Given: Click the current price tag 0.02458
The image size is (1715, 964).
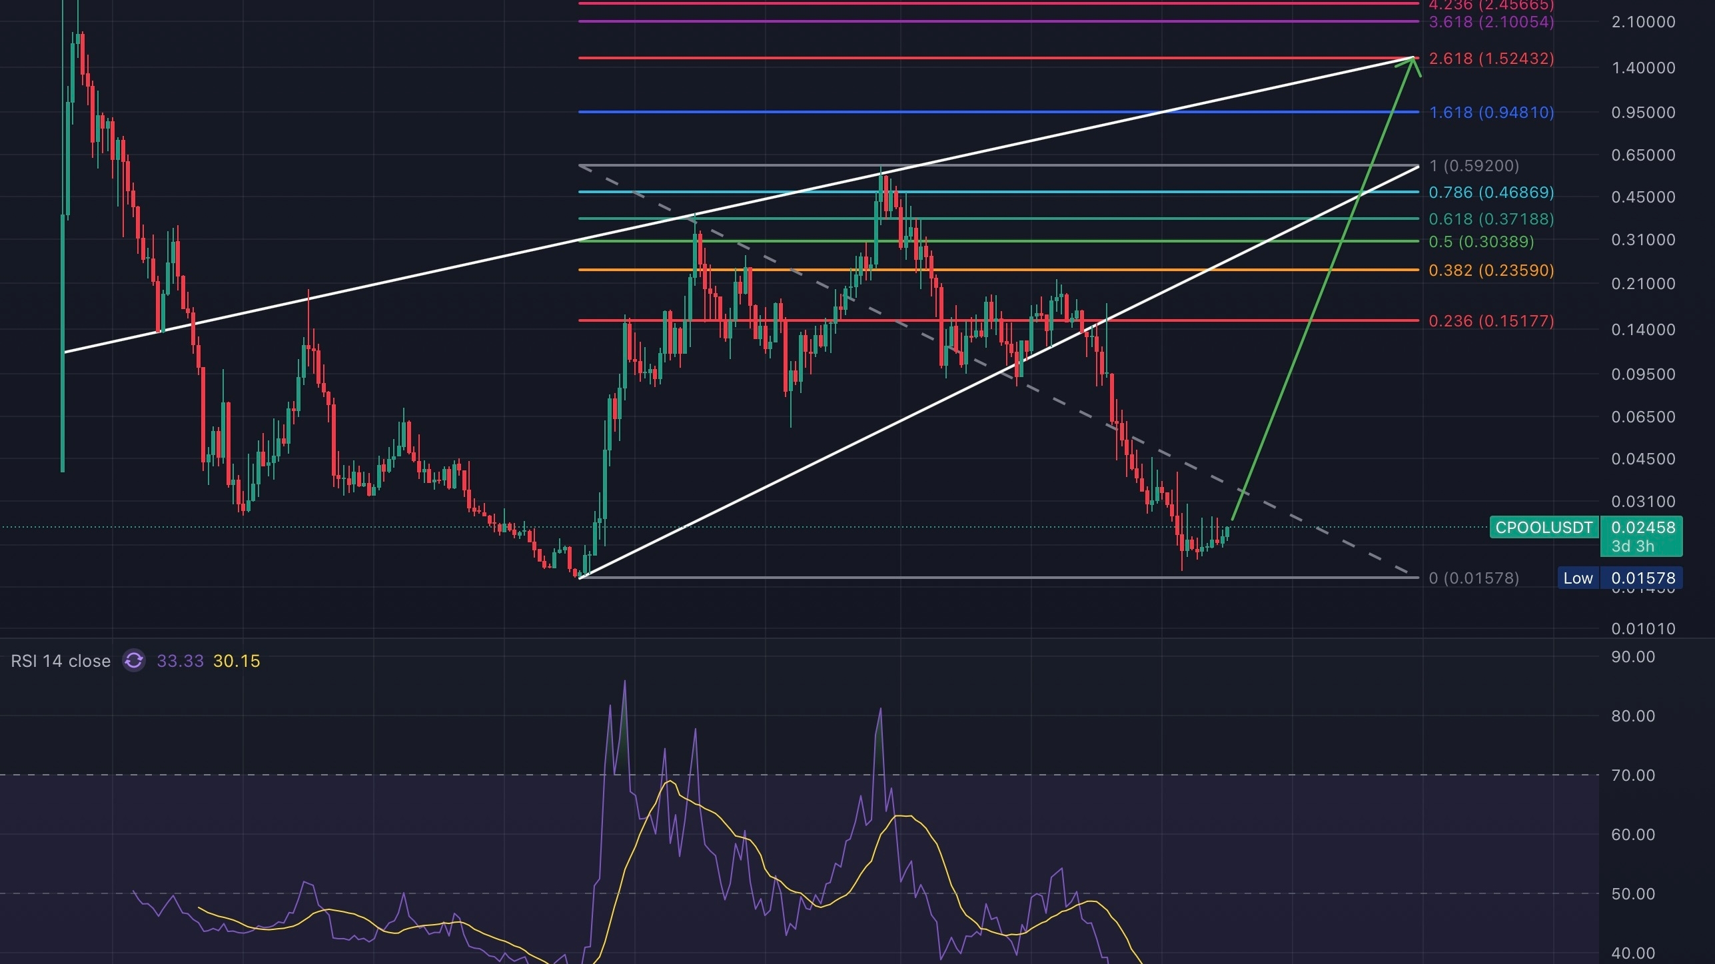Looking at the screenshot, I should (1642, 528).
